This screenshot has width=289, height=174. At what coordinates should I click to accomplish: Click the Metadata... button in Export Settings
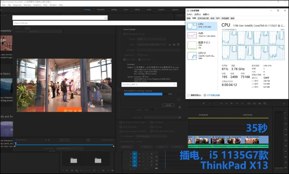click(x=126, y=147)
